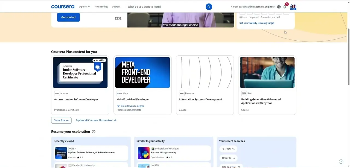Click the search field What do you want to learn

click(x=165, y=7)
